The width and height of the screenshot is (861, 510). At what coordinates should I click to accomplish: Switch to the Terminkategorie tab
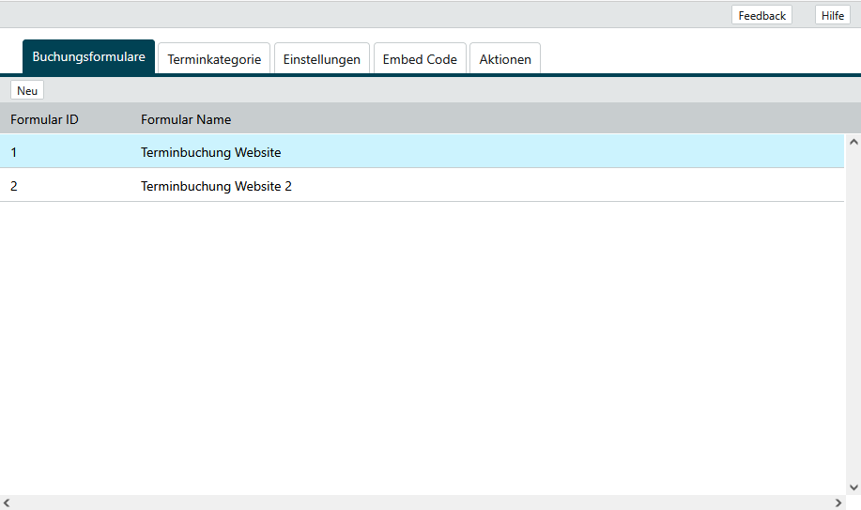pos(214,59)
